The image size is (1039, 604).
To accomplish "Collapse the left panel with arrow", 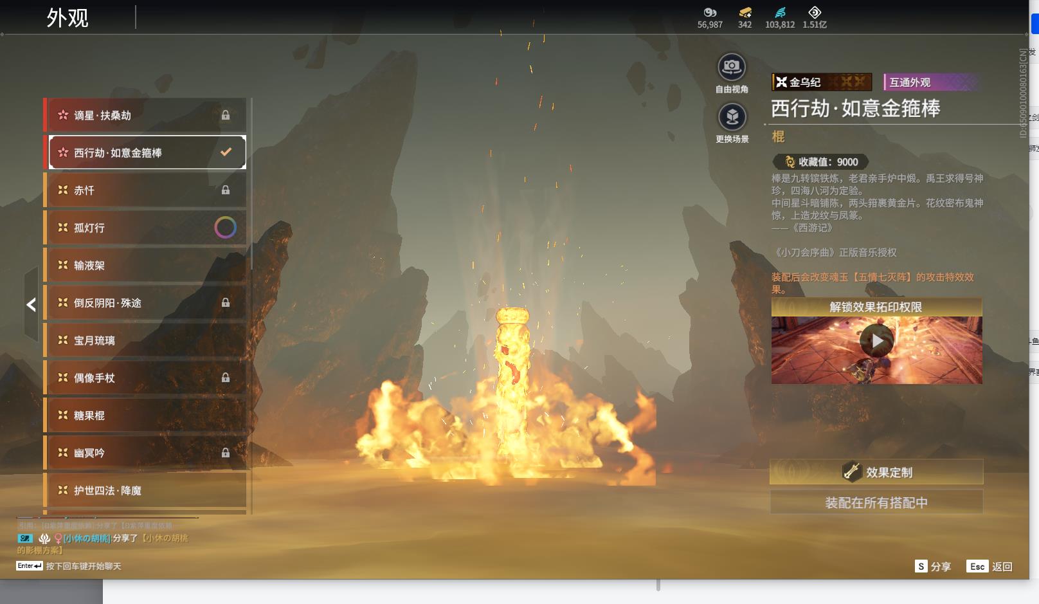I will [x=31, y=305].
